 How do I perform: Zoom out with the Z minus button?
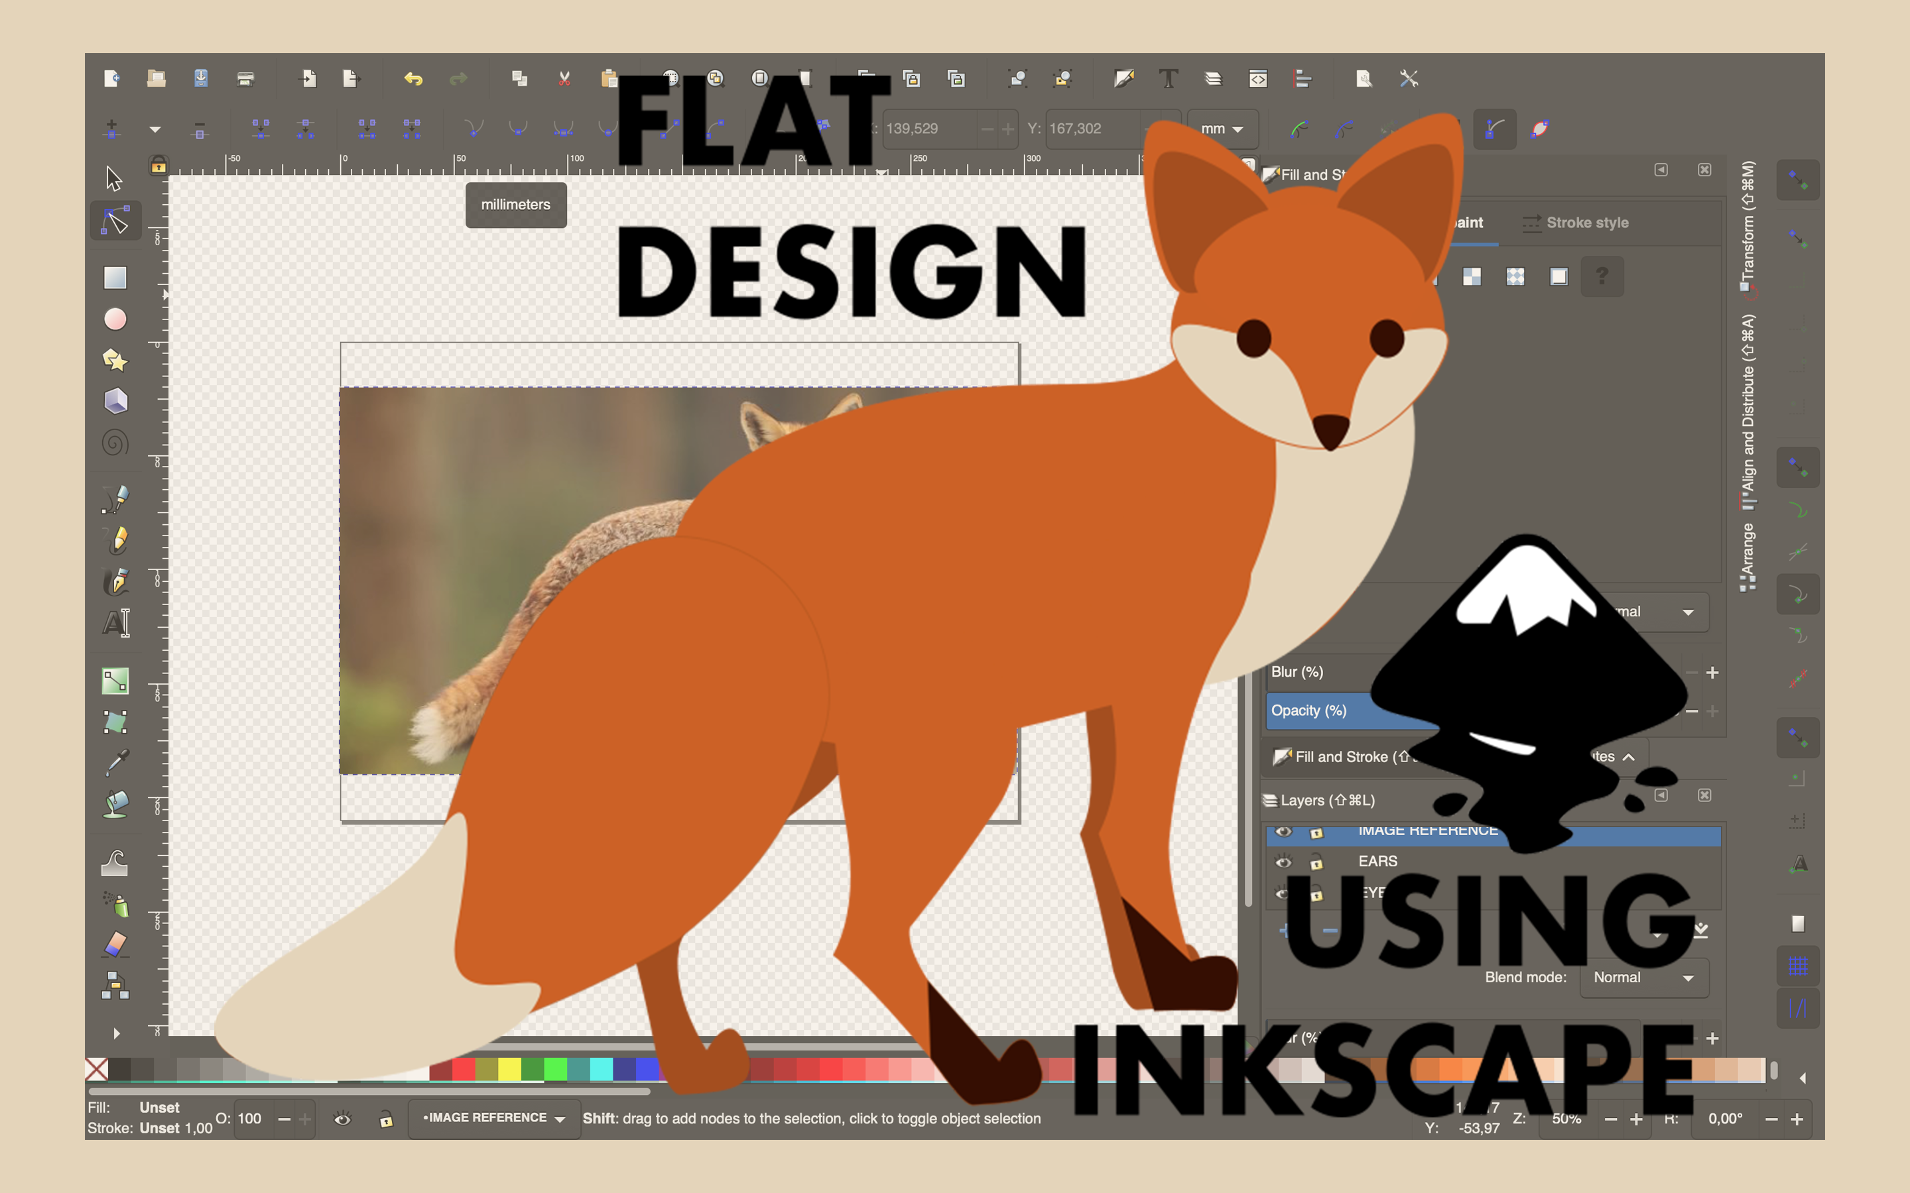[1610, 1119]
